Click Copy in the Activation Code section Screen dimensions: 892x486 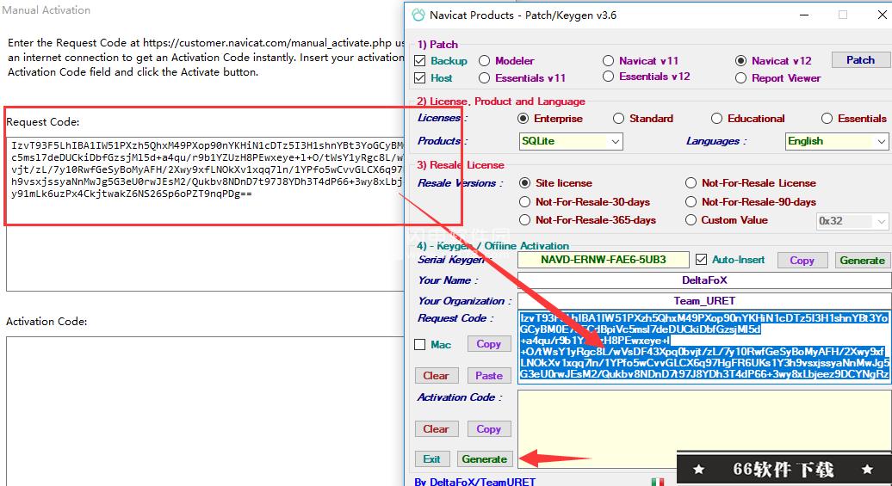(x=489, y=429)
